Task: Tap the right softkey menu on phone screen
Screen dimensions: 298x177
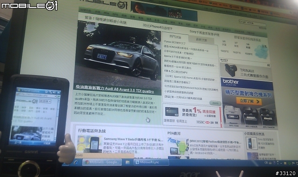Action: (47, 143)
